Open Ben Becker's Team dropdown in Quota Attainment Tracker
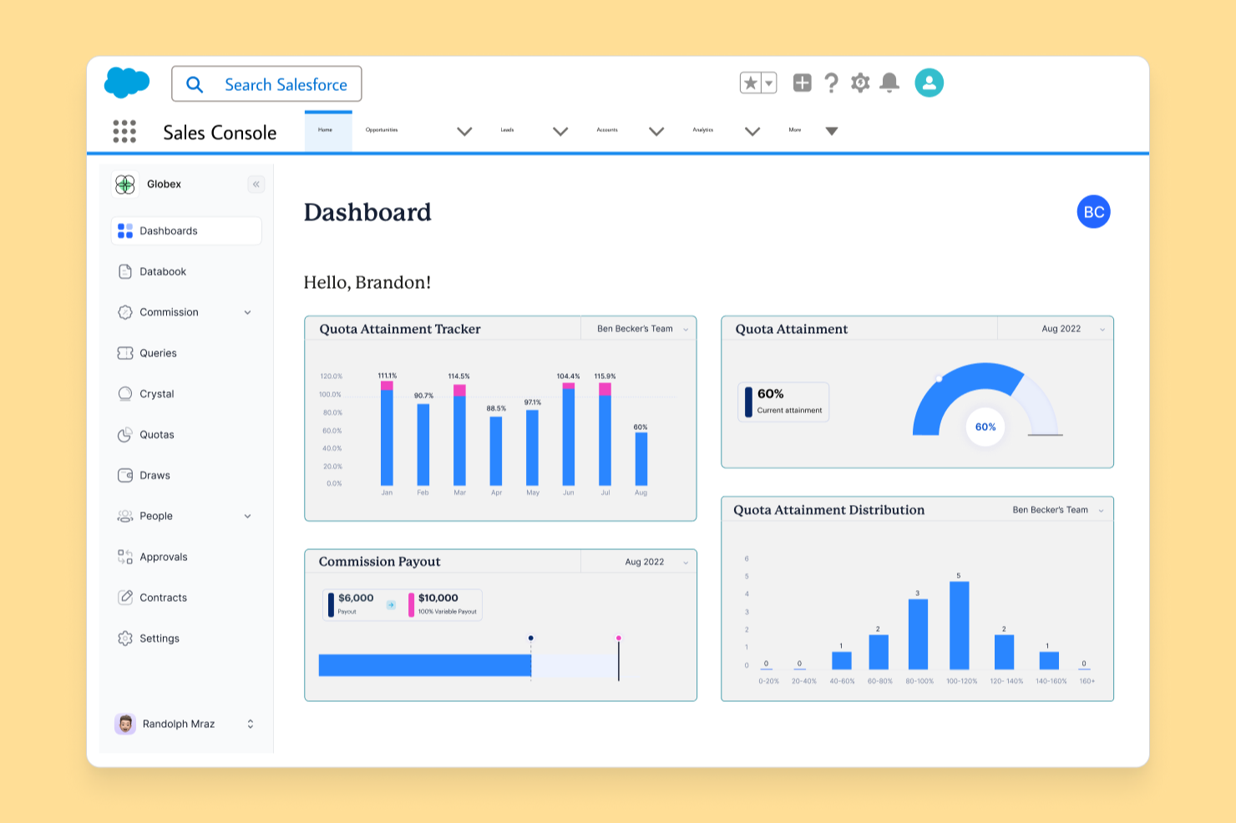Viewport: 1236px width, 823px height. click(x=640, y=329)
